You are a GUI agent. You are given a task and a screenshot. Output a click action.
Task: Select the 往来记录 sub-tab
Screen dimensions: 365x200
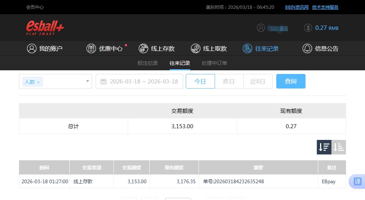(180, 63)
